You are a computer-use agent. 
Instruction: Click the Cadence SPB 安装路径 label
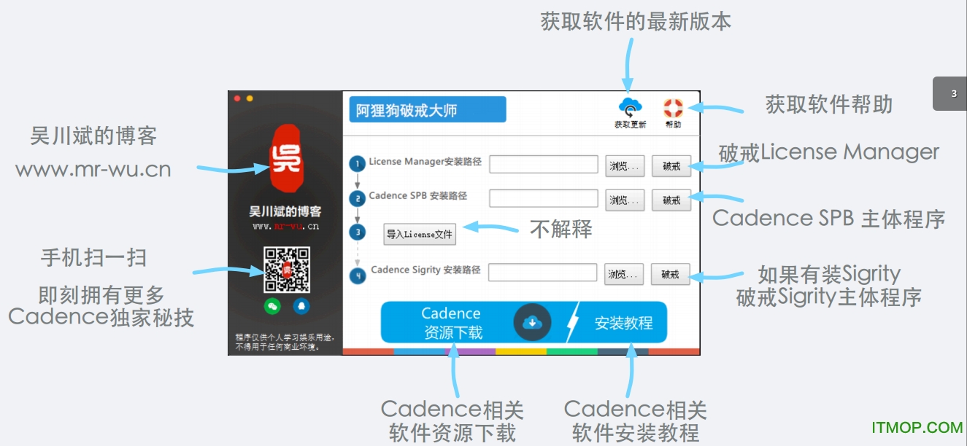point(417,196)
